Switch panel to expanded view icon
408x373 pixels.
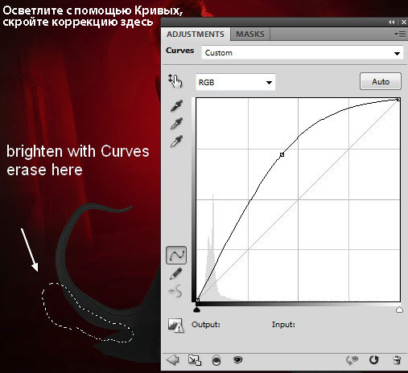point(195,360)
